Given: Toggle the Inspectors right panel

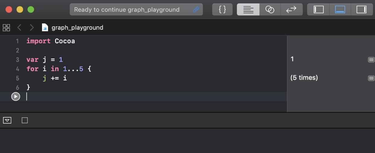Looking at the screenshot, I should (361, 10).
